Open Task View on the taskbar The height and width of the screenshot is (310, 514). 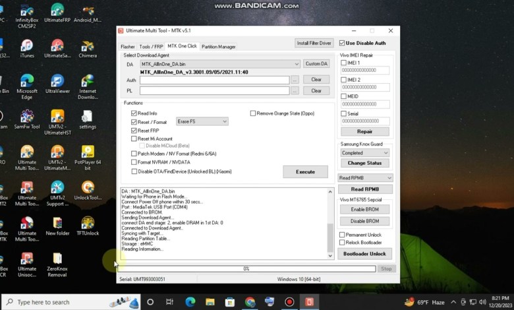tap(169, 302)
